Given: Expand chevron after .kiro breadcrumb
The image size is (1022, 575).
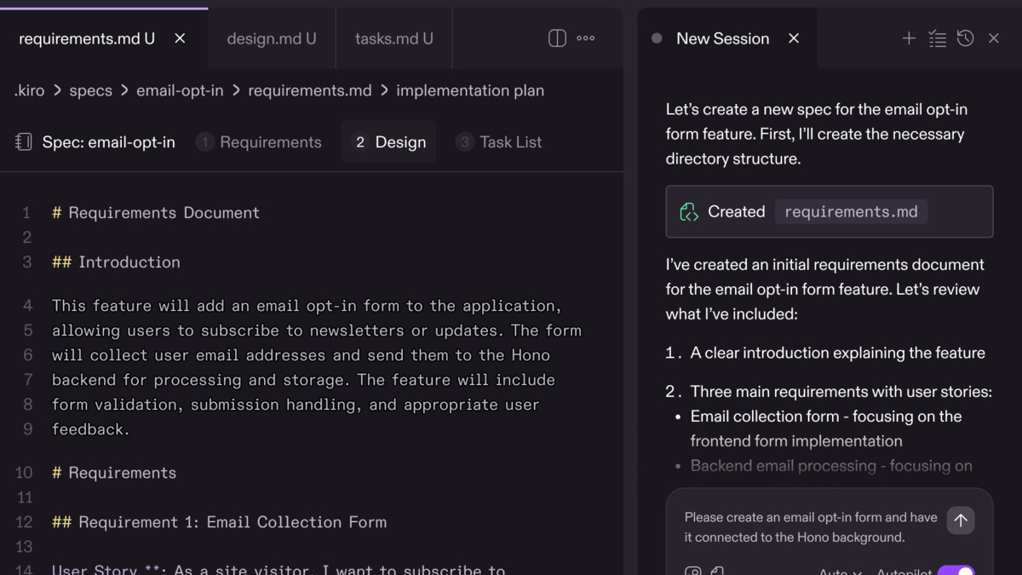Looking at the screenshot, I should coord(57,90).
